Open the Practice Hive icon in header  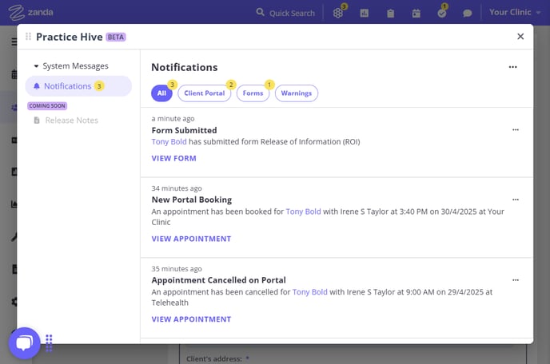point(338,13)
